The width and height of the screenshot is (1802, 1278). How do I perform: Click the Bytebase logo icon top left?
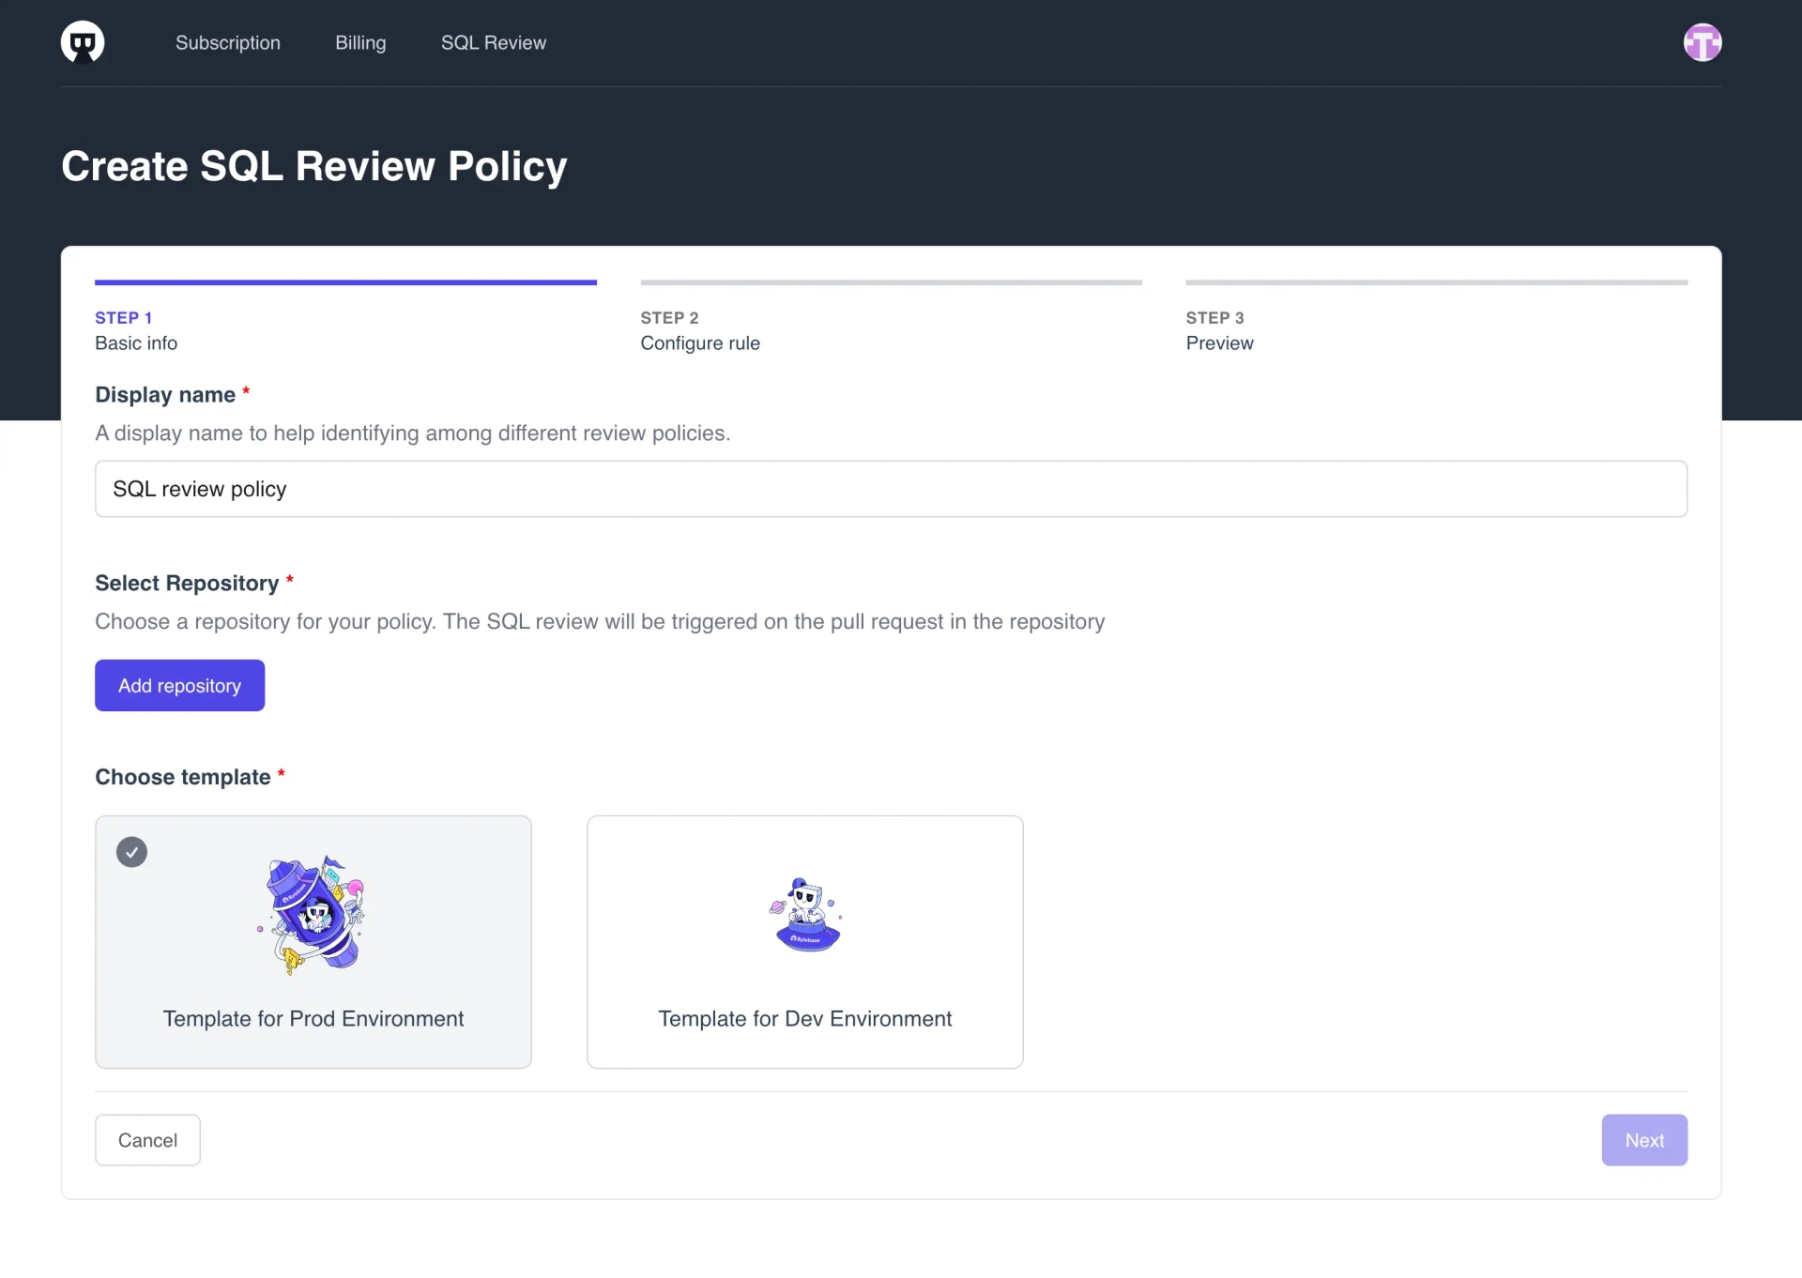click(83, 41)
